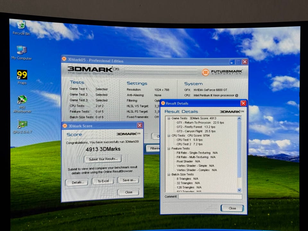Export results with To Excel button
This screenshot has width=308, height=231.
(103, 181)
